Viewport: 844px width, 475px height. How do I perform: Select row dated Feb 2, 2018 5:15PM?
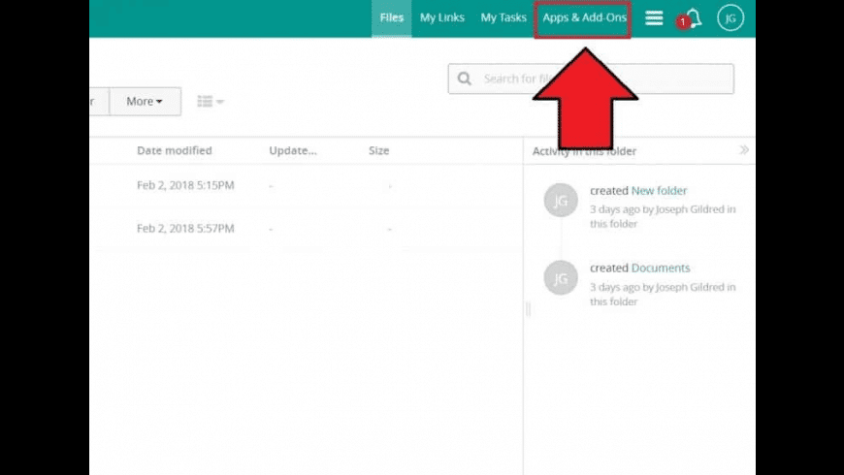click(306, 185)
